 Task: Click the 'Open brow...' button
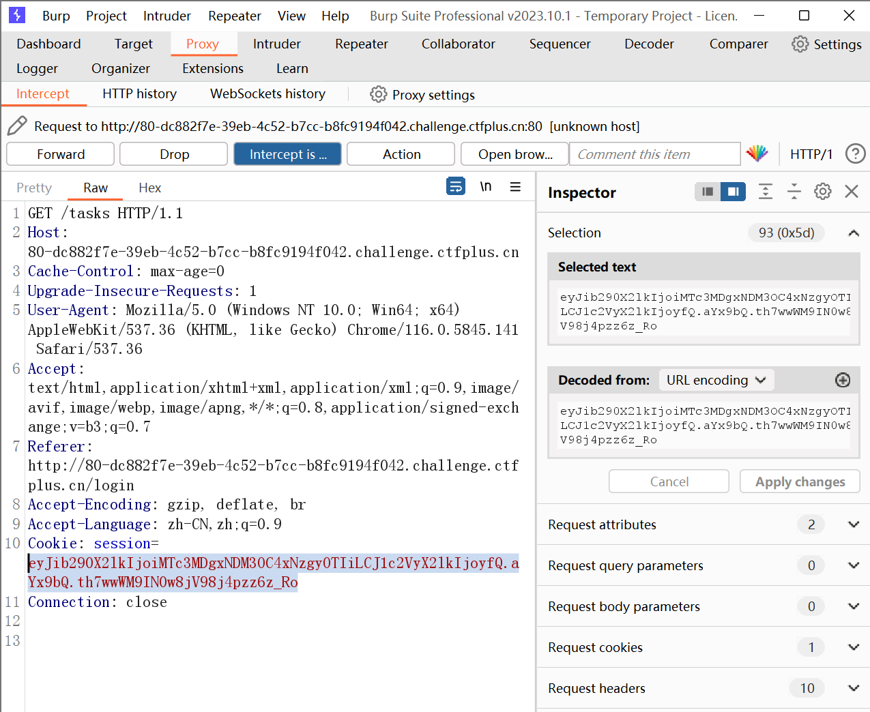coord(515,154)
